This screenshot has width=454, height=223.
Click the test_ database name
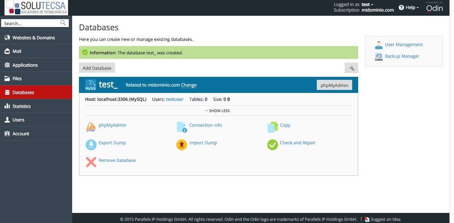pyautogui.click(x=108, y=85)
